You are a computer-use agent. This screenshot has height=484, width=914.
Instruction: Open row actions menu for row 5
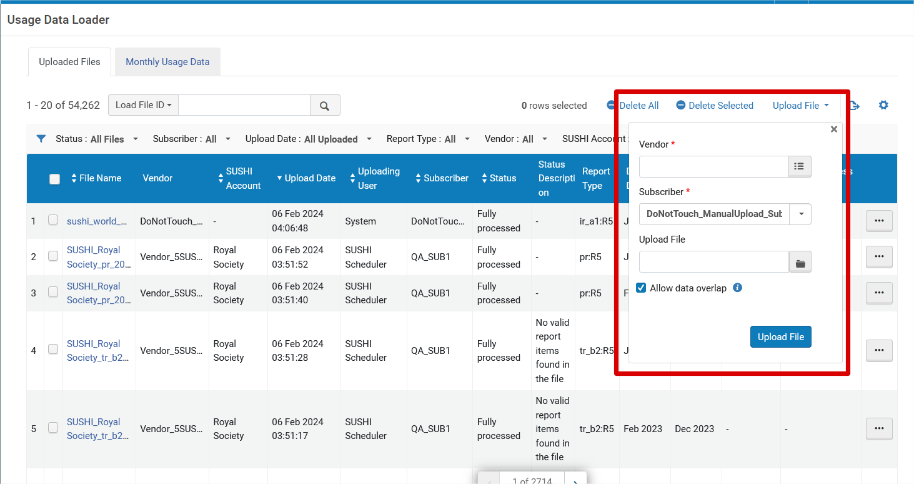(879, 428)
